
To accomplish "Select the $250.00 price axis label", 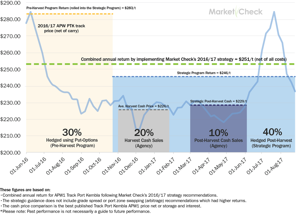I will coord(11,69).
